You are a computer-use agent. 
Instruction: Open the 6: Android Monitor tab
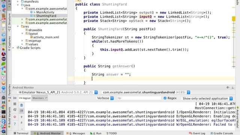[47, 133]
